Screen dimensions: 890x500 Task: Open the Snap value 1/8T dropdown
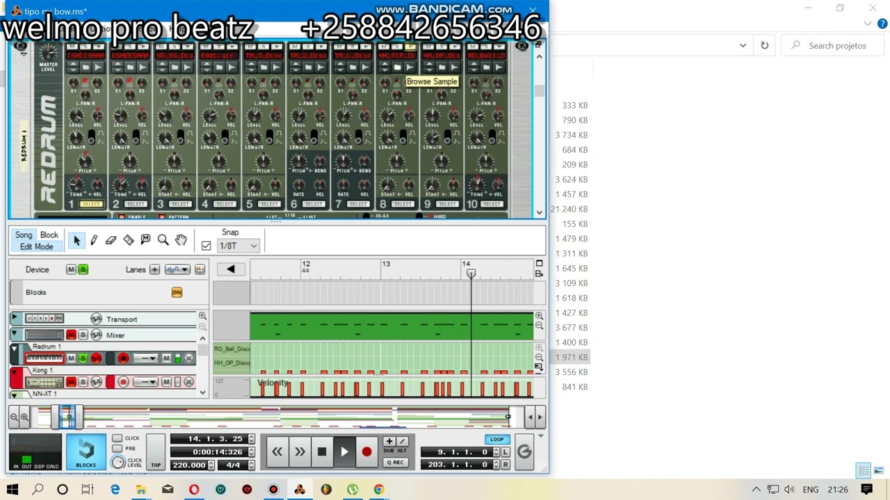click(x=238, y=246)
